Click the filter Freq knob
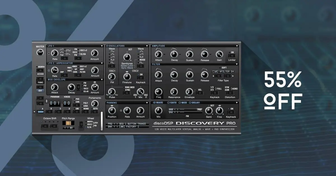 (158, 91)
